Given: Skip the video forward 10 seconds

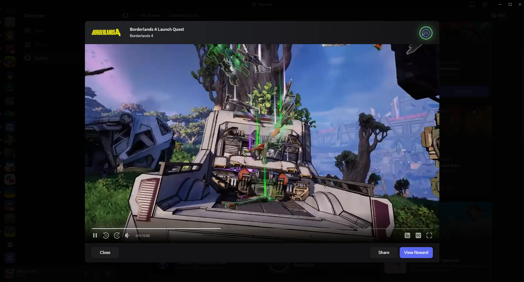Looking at the screenshot, I should 117,235.
